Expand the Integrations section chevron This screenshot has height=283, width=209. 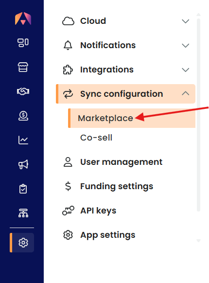click(185, 70)
